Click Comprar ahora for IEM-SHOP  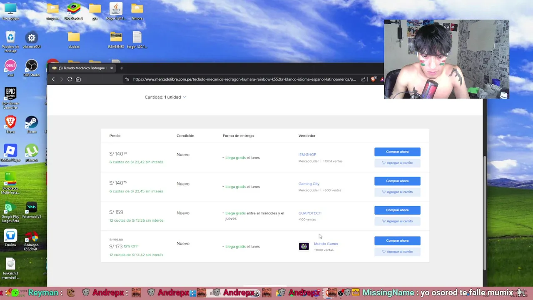(397, 152)
